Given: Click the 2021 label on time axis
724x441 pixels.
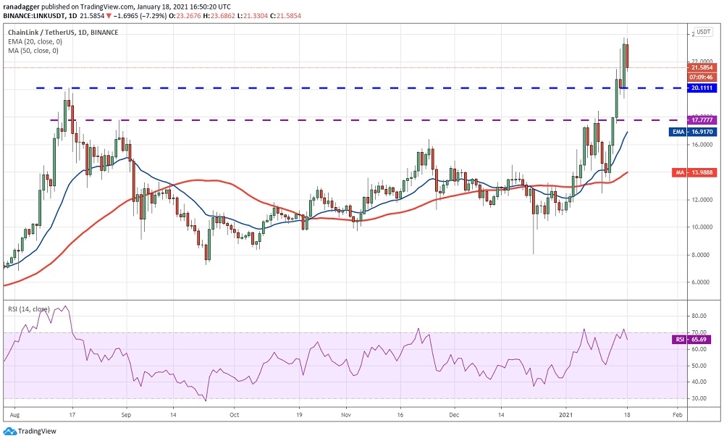Looking at the screenshot, I should [567, 417].
